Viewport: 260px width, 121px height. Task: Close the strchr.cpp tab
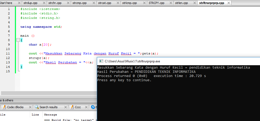coord(68,3)
